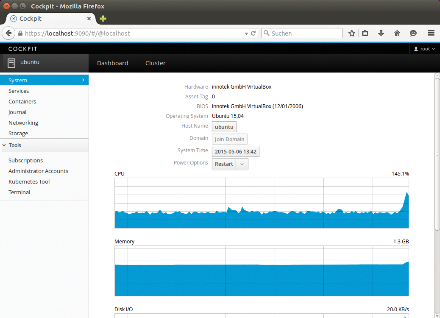
Task: Collapse the Tools section
Action: pos(45,145)
